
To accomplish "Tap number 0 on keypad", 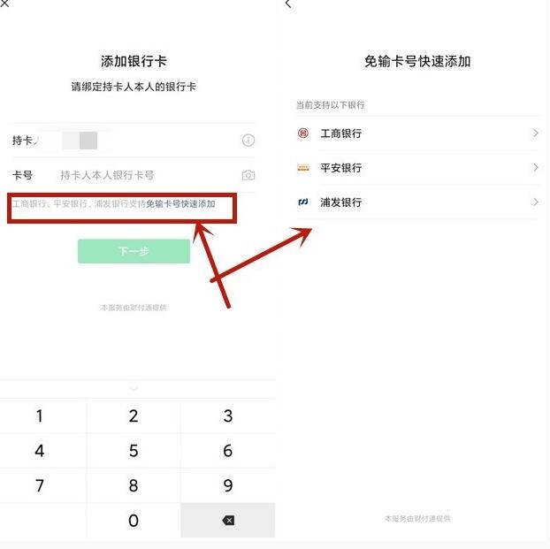I will [134, 520].
